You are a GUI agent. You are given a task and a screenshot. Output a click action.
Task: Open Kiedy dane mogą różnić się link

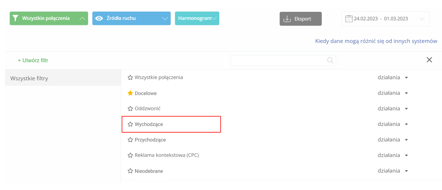tap(376, 41)
